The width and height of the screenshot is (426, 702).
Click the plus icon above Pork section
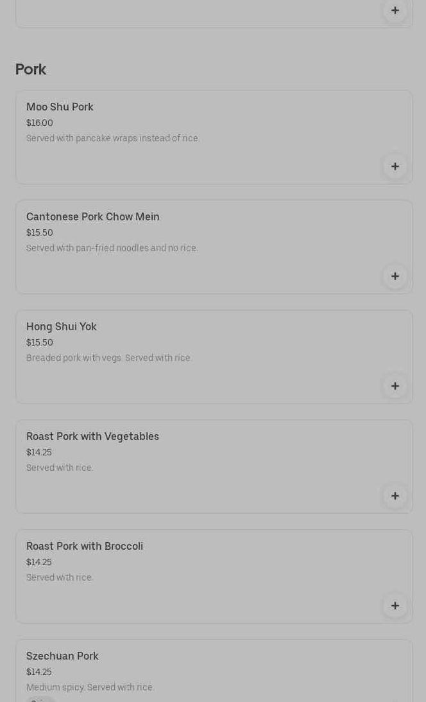click(395, 10)
